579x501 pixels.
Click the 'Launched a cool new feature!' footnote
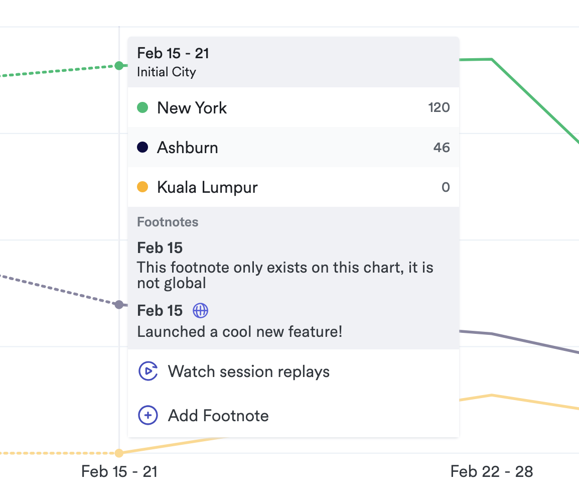click(x=240, y=332)
